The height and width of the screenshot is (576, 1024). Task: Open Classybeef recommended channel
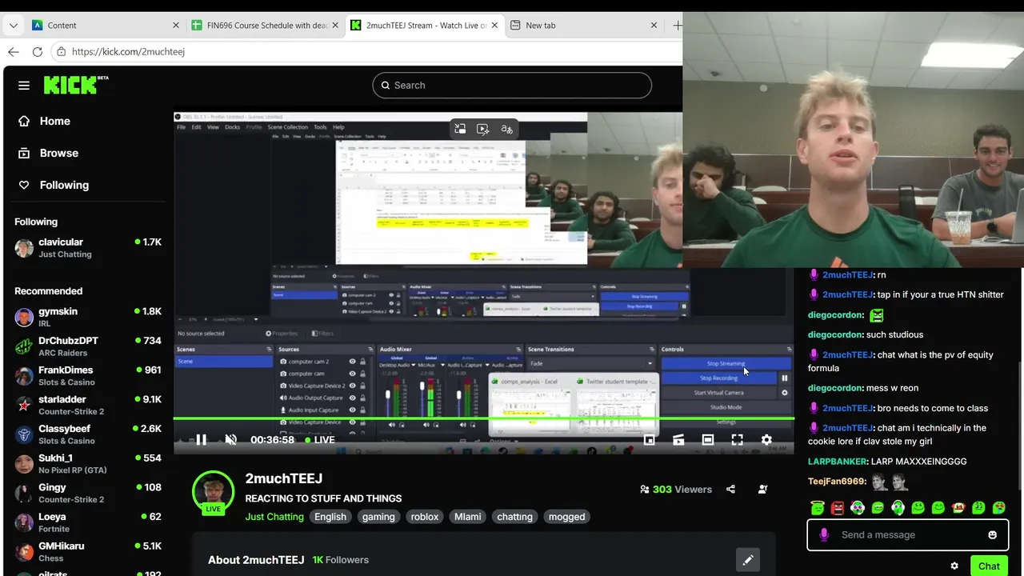(x=88, y=434)
